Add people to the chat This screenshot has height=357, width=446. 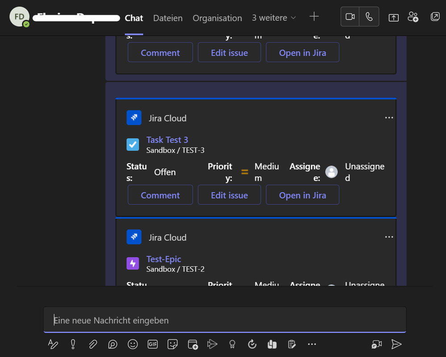pyautogui.click(x=413, y=17)
